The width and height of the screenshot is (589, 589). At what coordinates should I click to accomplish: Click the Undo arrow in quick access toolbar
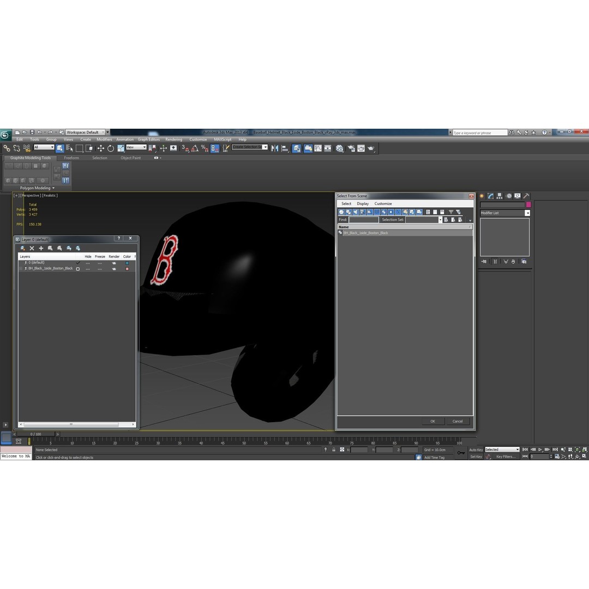pyautogui.click(x=39, y=132)
